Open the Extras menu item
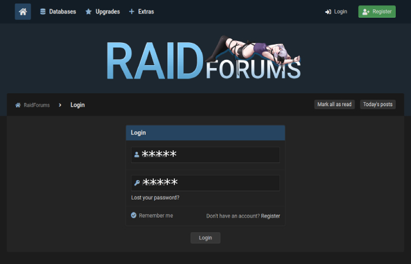This screenshot has height=264, width=411. pyautogui.click(x=142, y=12)
